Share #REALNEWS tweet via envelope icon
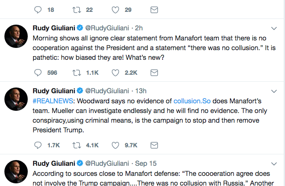Image resolution: width=285 pixels, height=186 pixels. (x=154, y=145)
